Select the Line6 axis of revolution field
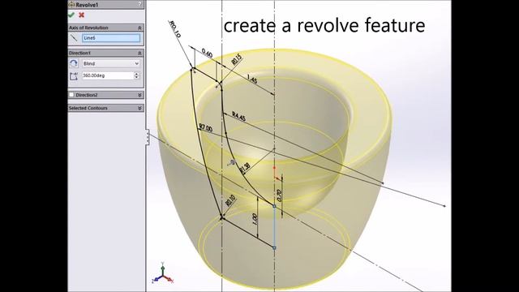The height and width of the screenshot is (292, 519). (111, 38)
